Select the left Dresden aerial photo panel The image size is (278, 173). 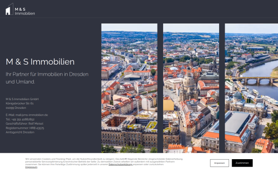pyautogui.click(x=129, y=88)
